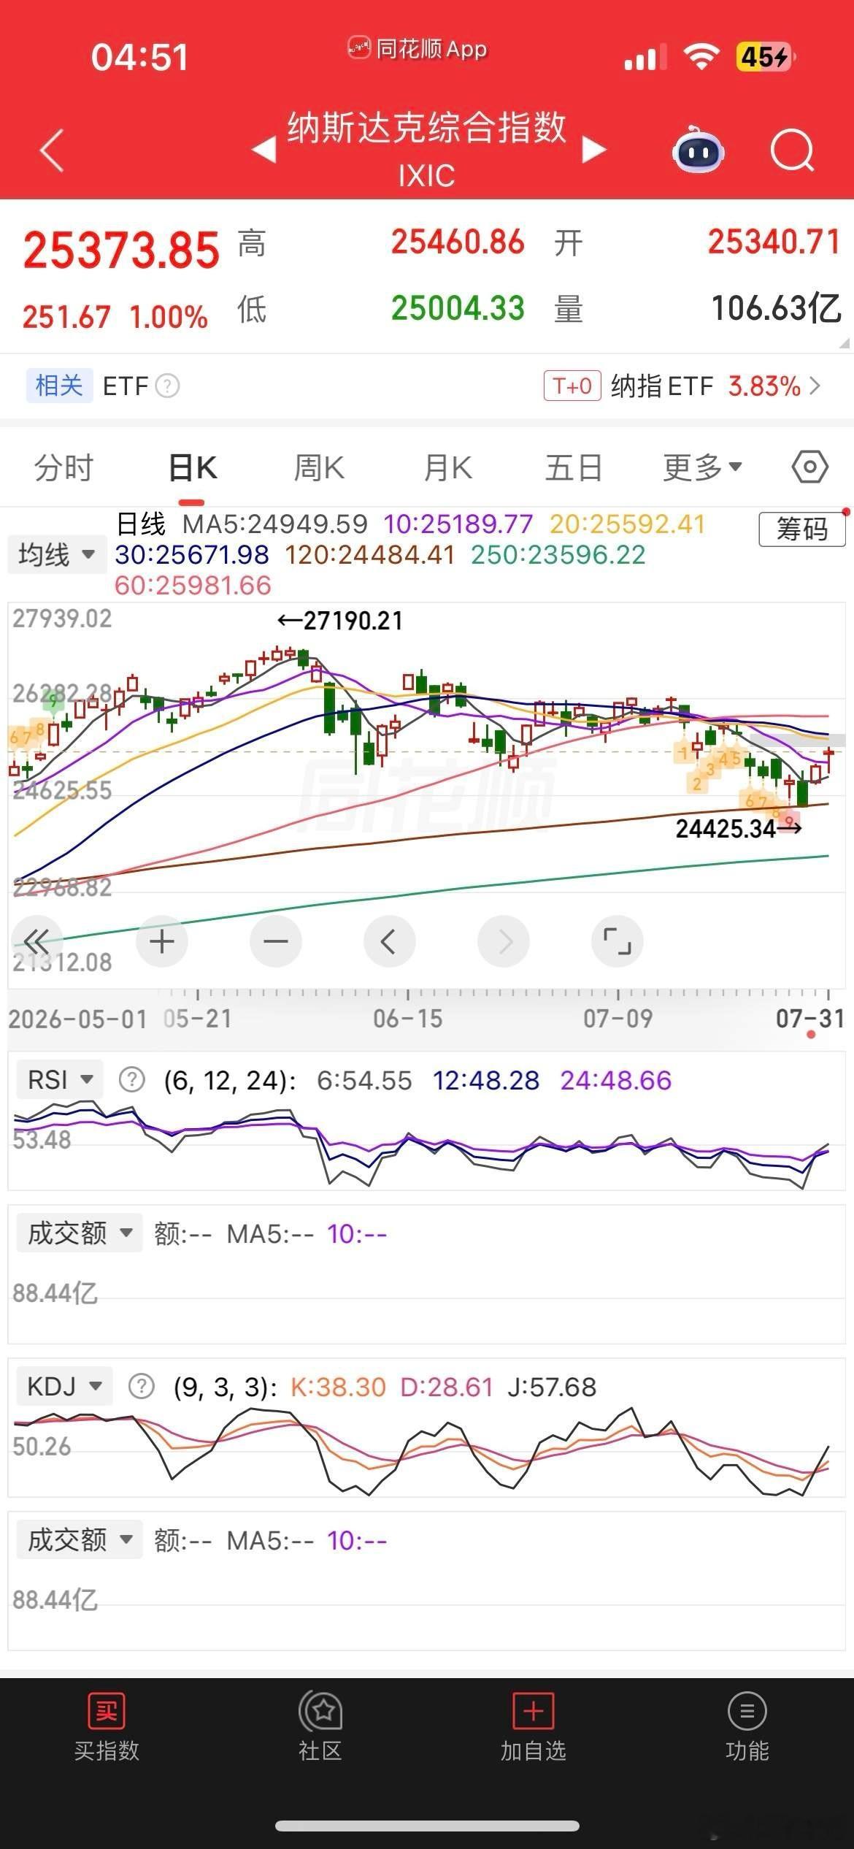Move chart to later candles

click(x=504, y=941)
